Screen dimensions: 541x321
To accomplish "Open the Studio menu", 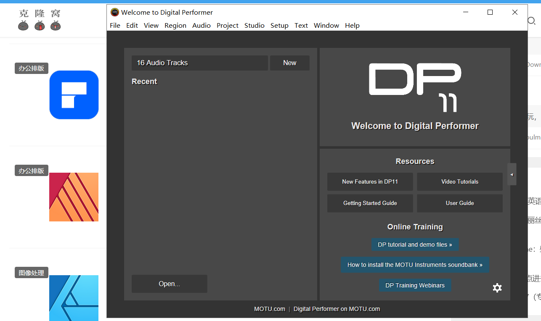I will (x=255, y=26).
